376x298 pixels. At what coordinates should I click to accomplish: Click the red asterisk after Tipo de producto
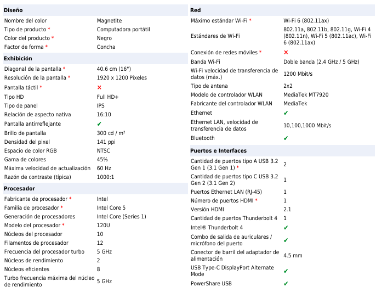[49, 29]
